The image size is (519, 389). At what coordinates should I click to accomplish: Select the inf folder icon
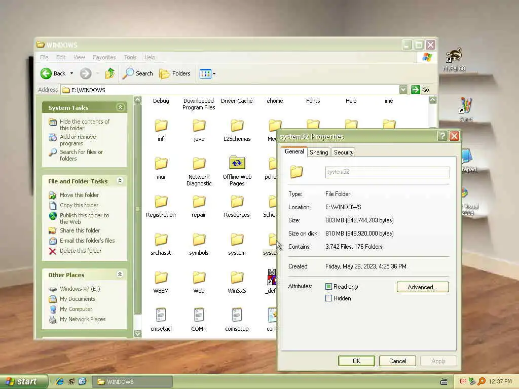point(161,126)
